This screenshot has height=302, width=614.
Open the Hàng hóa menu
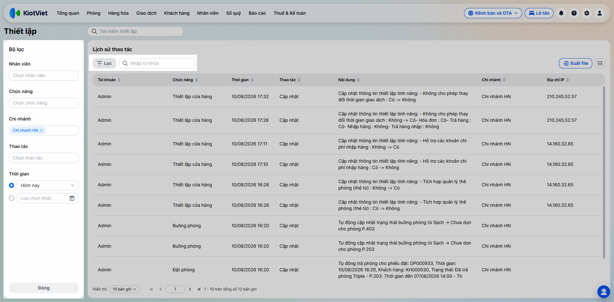[x=118, y=13]
